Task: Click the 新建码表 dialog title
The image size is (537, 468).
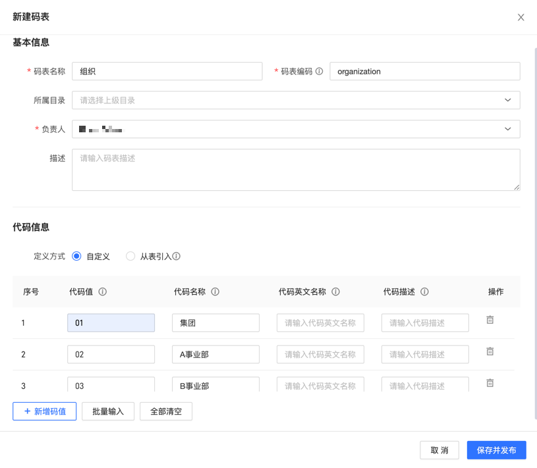Action: pos(31,16)
